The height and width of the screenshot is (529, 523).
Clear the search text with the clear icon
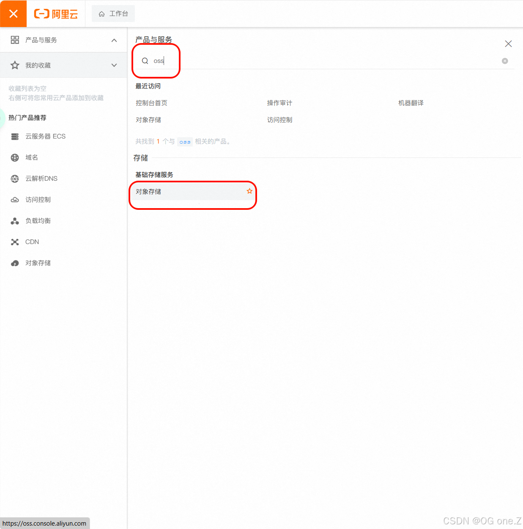(505, 61)
